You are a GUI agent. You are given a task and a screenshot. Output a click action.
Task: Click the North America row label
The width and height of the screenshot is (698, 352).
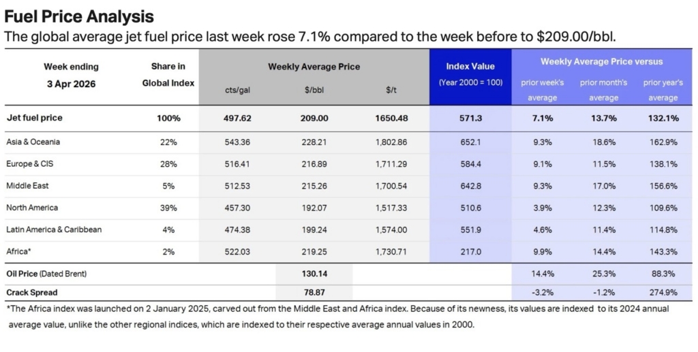[32, 207]
